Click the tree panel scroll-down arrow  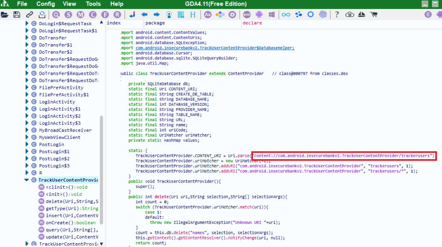click(101, 244)
